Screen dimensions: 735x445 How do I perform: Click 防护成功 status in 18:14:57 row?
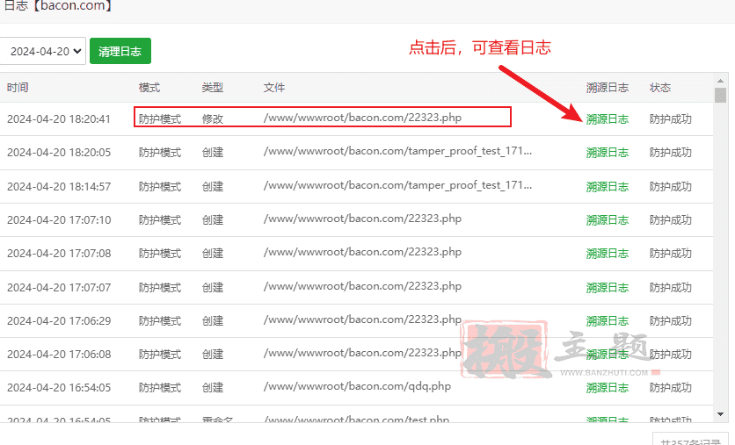tap(670, 187)
